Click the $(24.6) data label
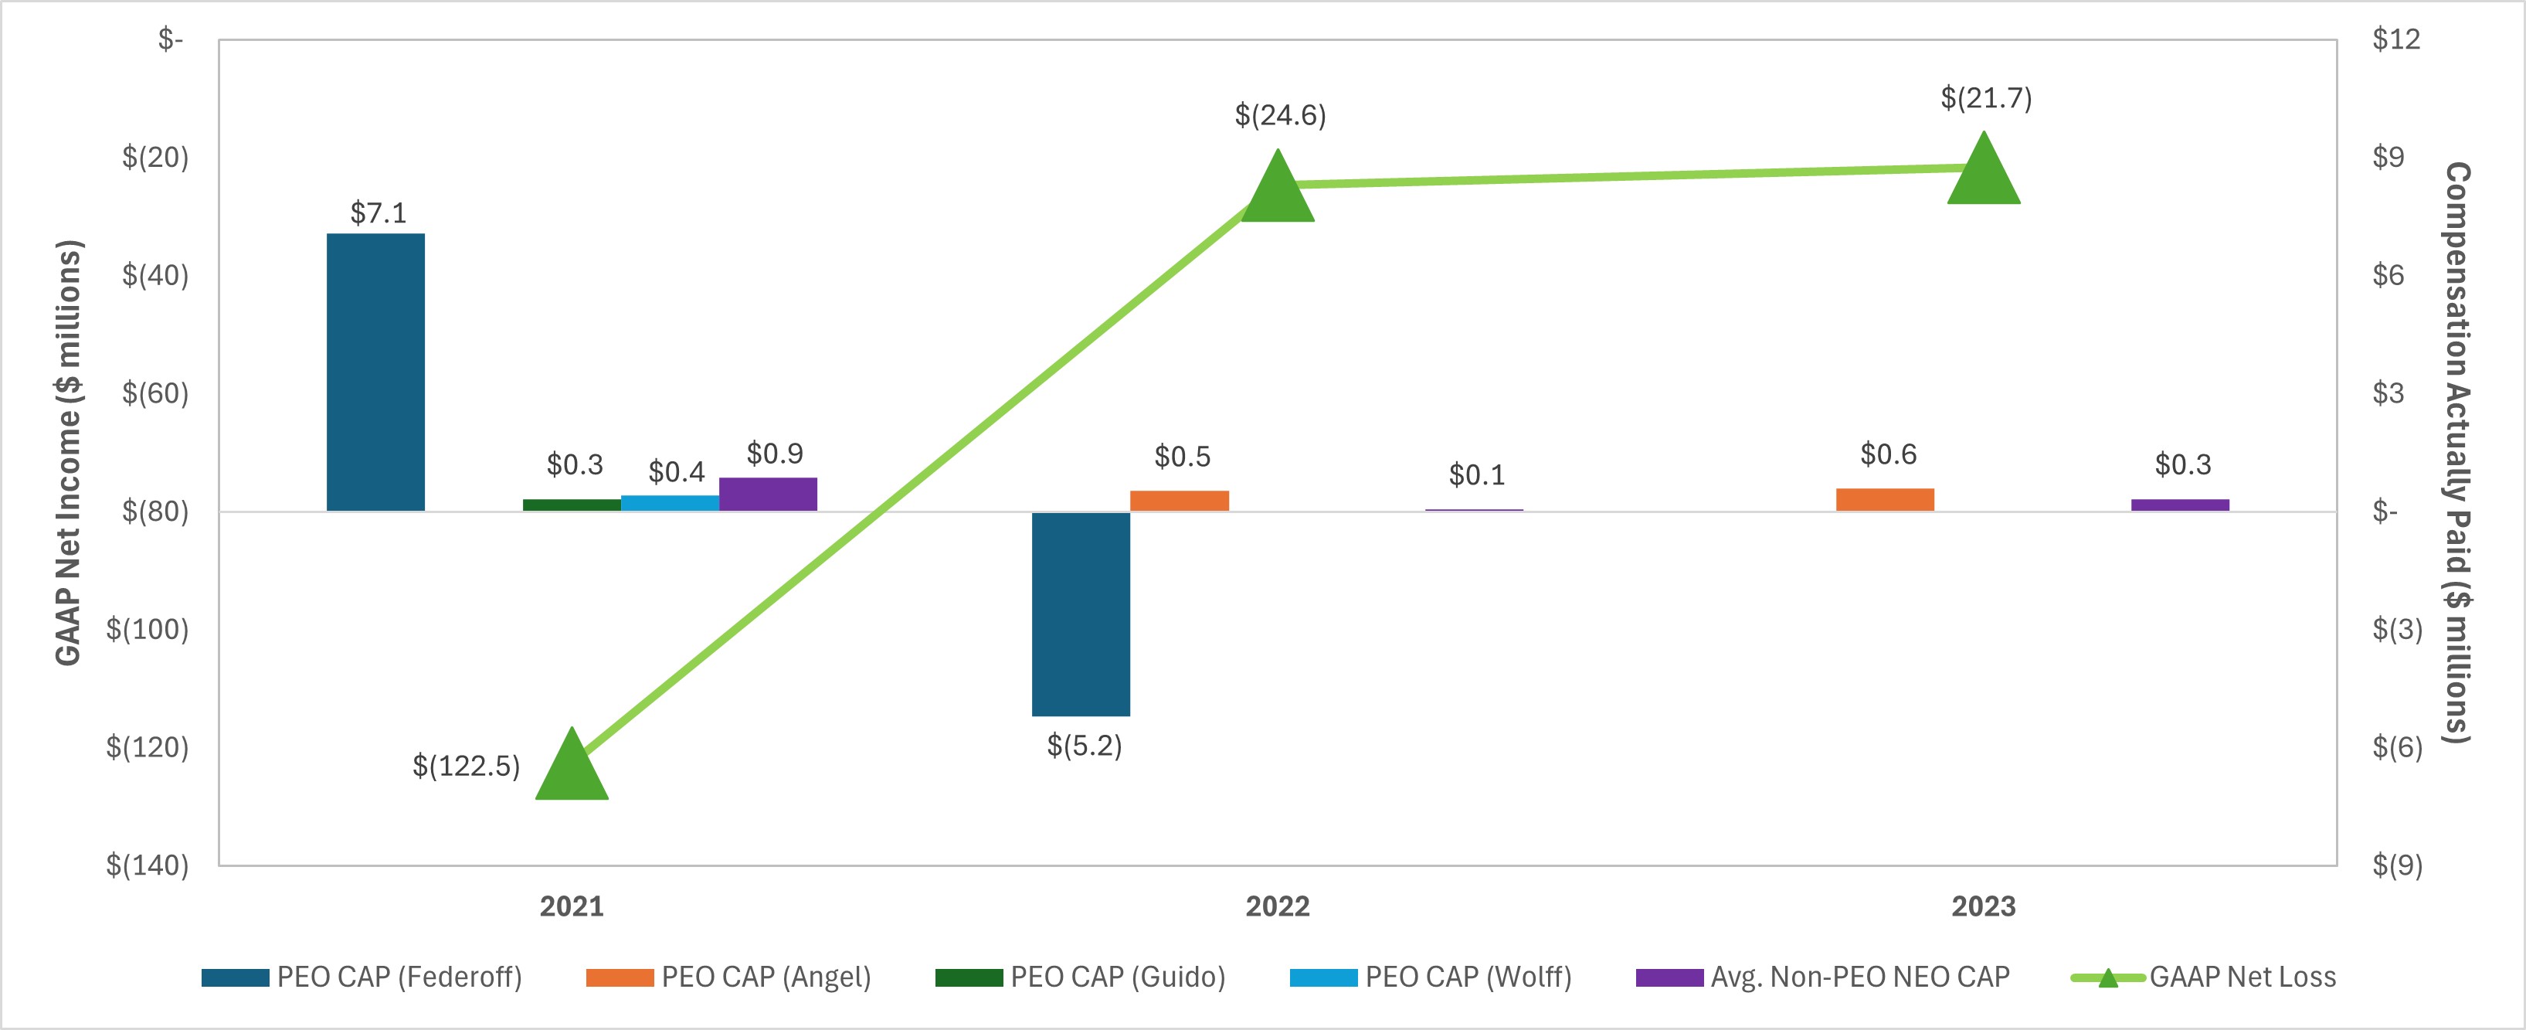Image resolution: width=2526 pixels, height=1030 pixels. pyautogui.click(x=1280, y=116)
